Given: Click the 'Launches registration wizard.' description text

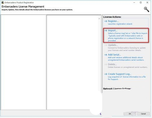Looking at the screenshot, I should point(120,24).
